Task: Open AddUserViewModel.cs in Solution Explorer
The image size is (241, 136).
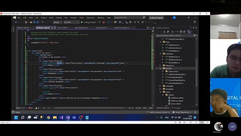Action: [x=177, y=74]
